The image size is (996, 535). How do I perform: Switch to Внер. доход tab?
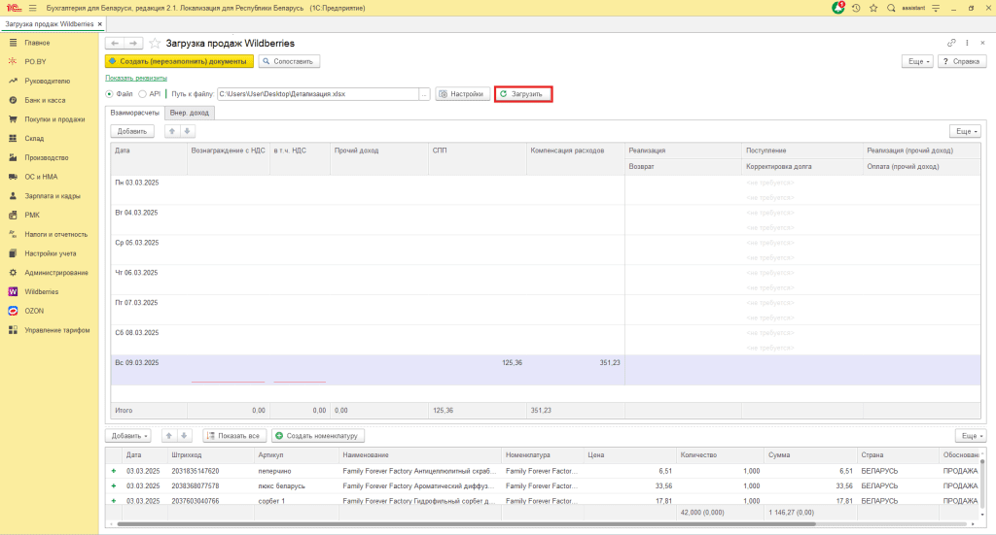pos(191,113)
